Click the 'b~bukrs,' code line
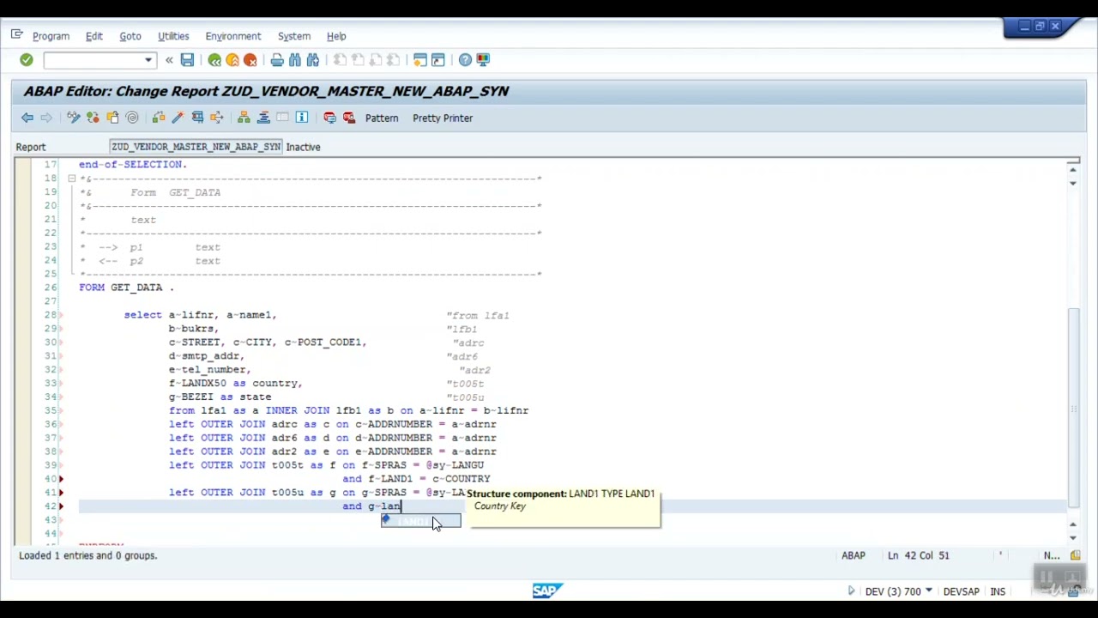Screen dimensions: 1098x618 coord(194,329)
